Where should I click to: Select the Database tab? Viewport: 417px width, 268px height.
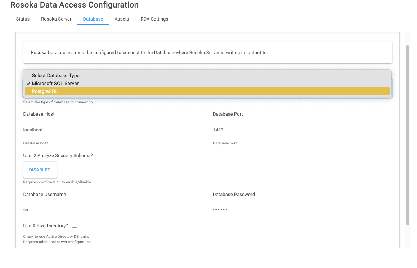click(93, 19)
